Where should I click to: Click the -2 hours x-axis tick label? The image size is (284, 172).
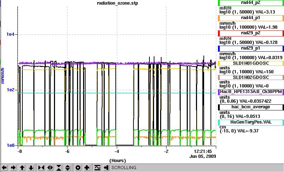[x=166, y=151]
